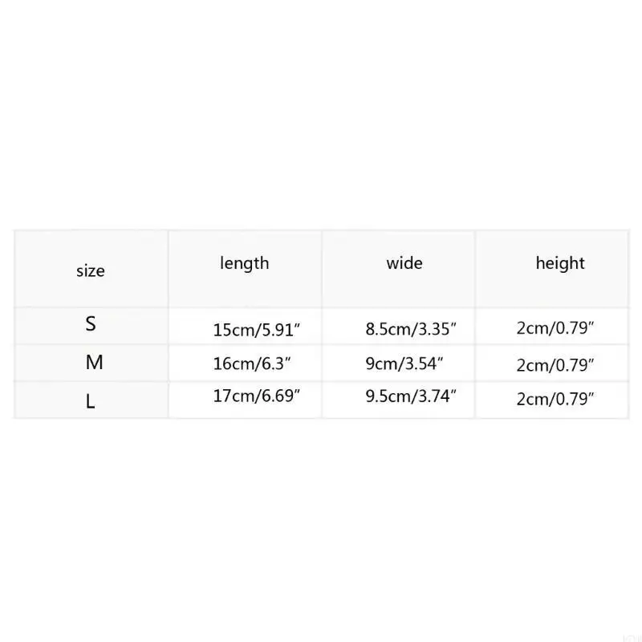642x642 pixels.
Task: Click length value 17cm/6.69″ for size L
Action: click(x=257, y=395)
